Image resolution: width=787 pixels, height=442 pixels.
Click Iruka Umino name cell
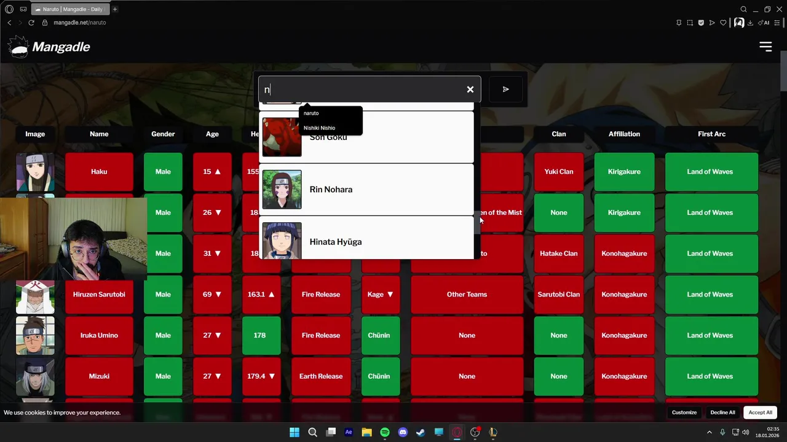(x=99, y=335)
